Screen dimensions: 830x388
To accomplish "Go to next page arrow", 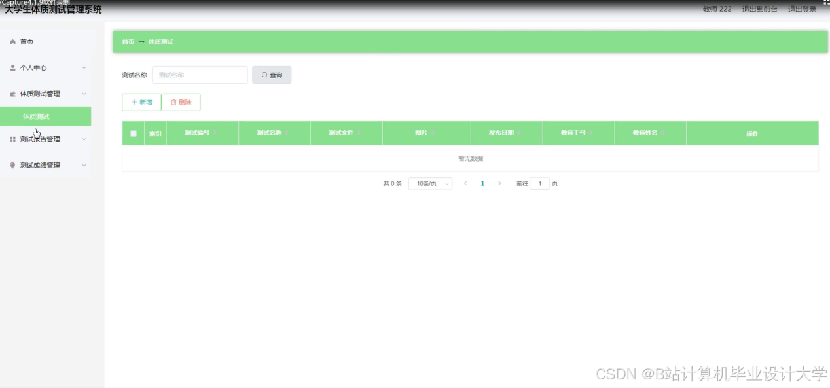I will tap(499, 184).
